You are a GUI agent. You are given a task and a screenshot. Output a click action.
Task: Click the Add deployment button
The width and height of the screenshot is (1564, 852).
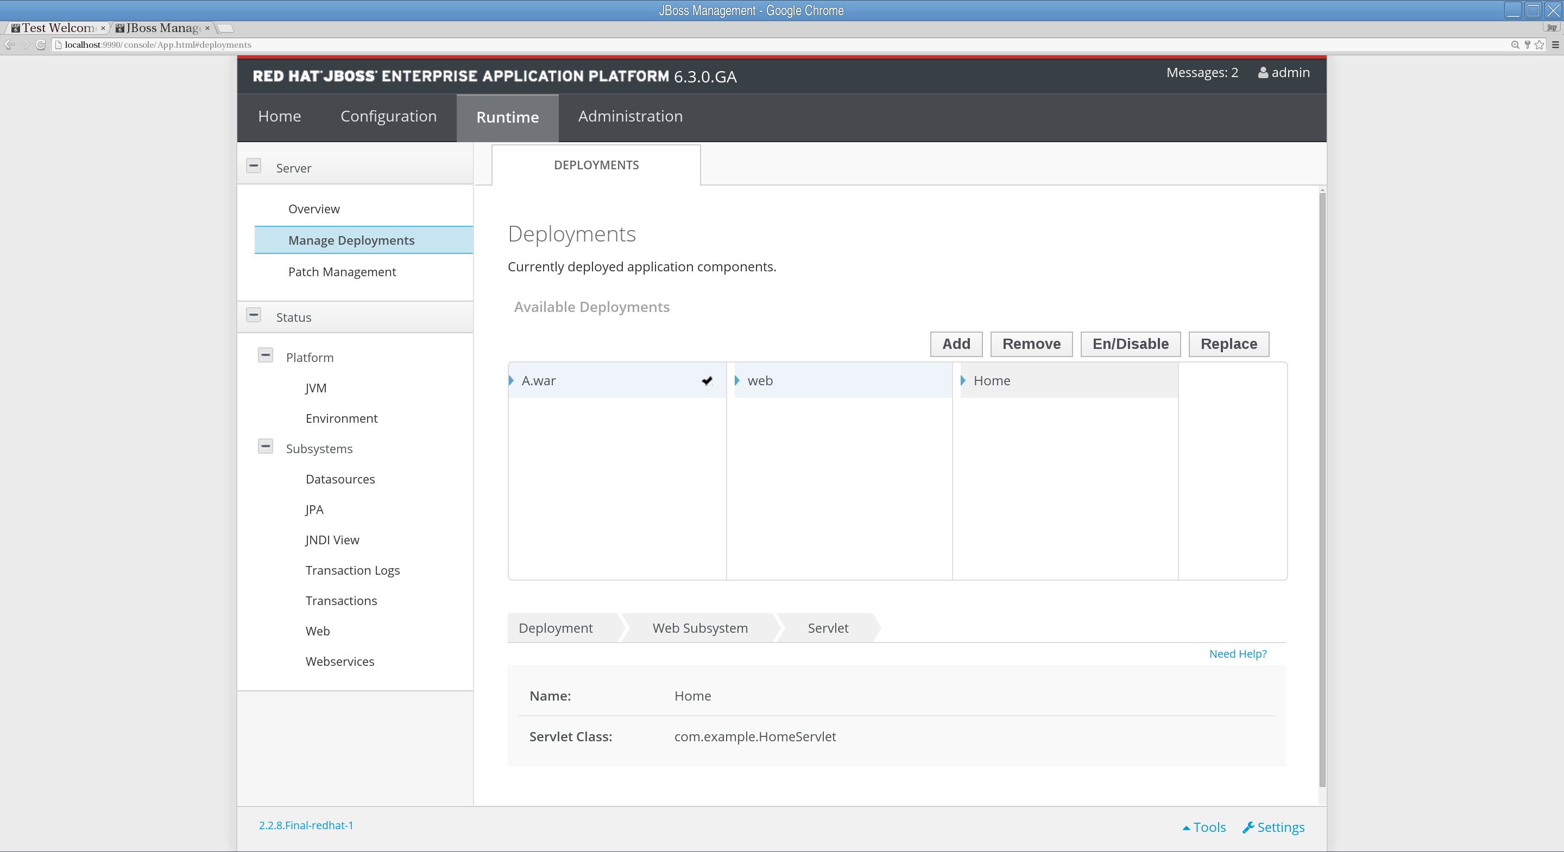click(956, 344)
